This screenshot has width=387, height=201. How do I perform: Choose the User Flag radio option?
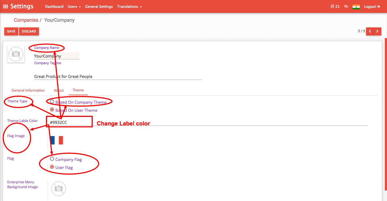coord(52,167)
